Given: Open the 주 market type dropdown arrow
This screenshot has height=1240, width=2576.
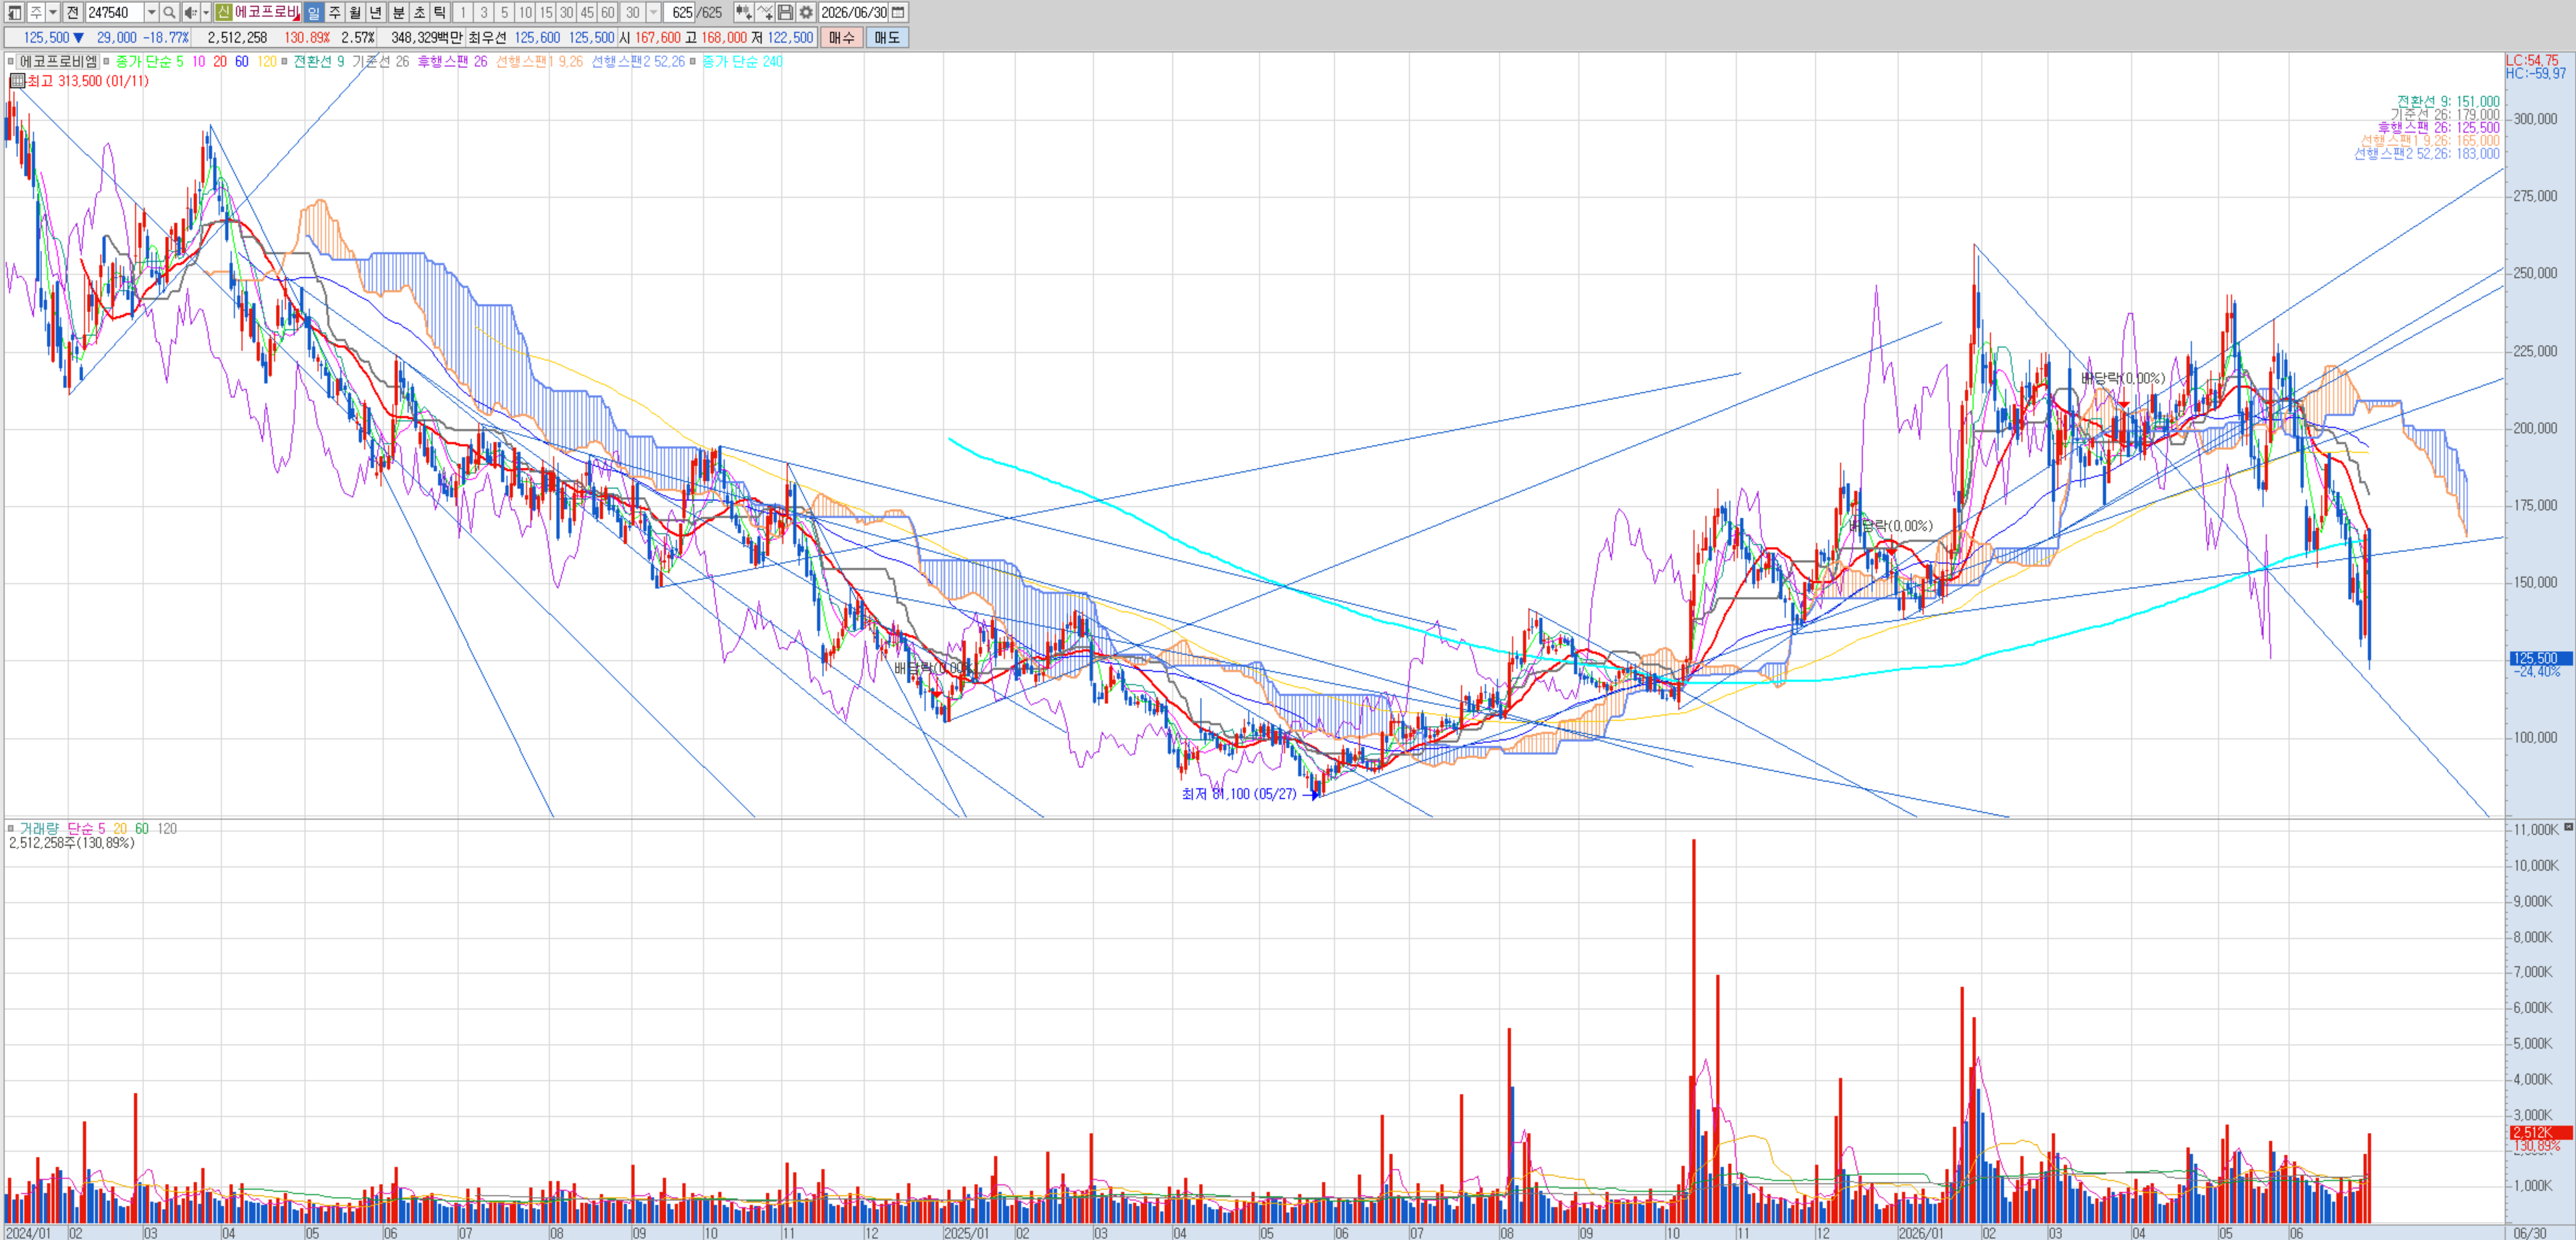Looking at the screenshot, I should click(53, 12).
